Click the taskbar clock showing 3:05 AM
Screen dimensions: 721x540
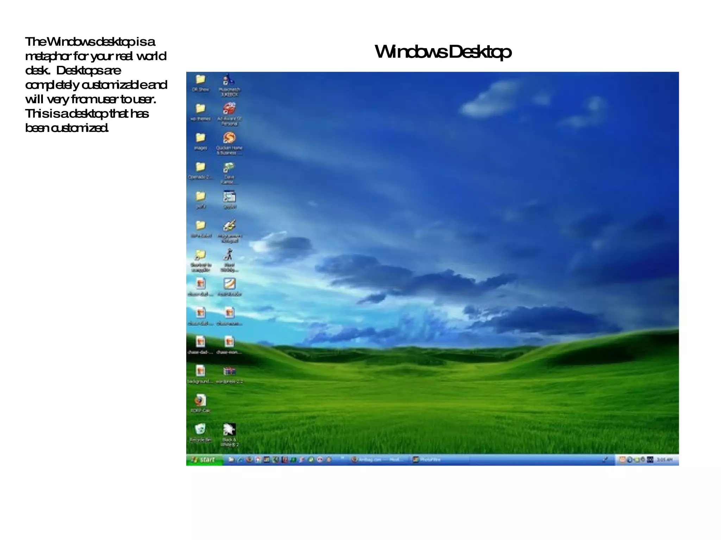click(665, 460)
